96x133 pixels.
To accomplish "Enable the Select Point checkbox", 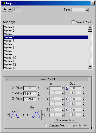I will point(73,22).
